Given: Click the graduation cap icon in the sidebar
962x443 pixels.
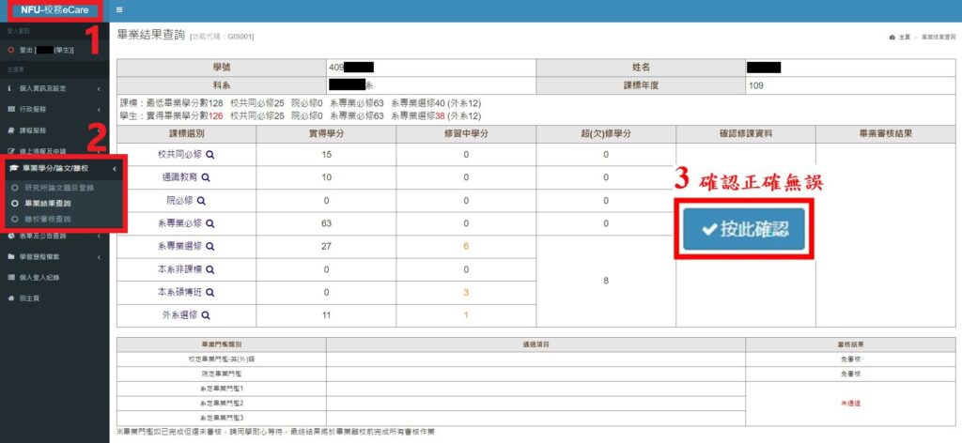Looking at the screenshot, I should 13,169.
